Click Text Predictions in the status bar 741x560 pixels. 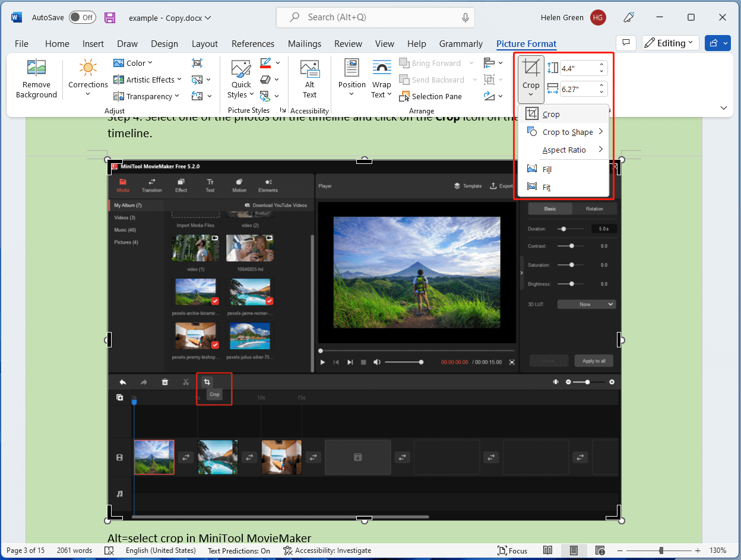239,550
